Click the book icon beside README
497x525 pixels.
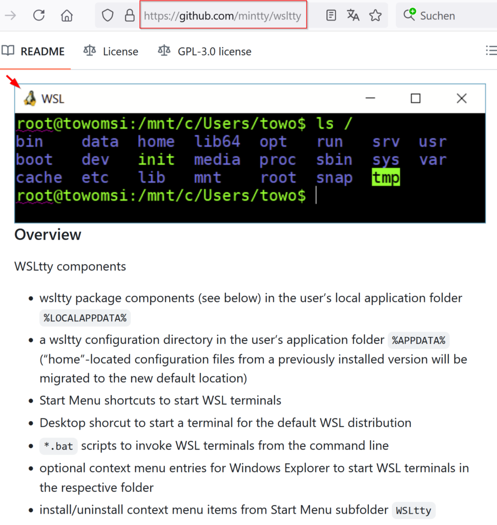8,51
